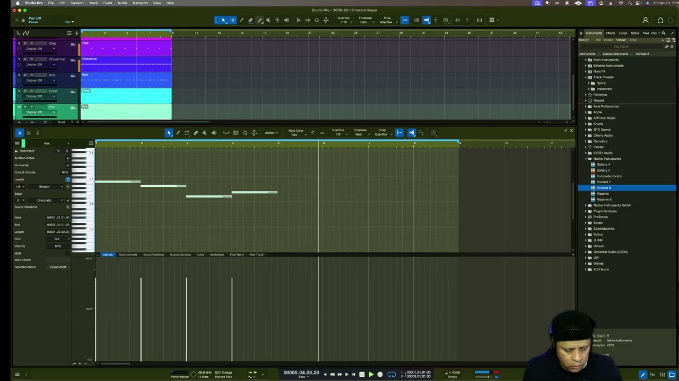Select the Split tool in main toolbar
This screenshot has height=381, width=679.
point(241,20)
